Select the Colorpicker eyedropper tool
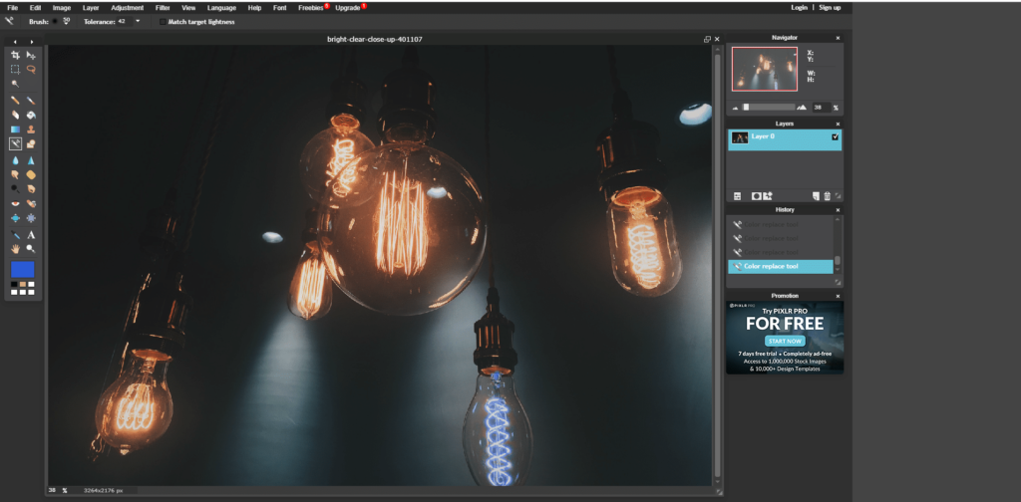The height and width of the screenshot is (502, 1021). [x=15, y=234]
